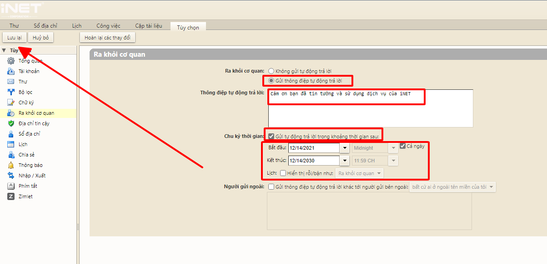
Task: Enable the external sender auto-reply checkbox
Action: pos(271,186)
